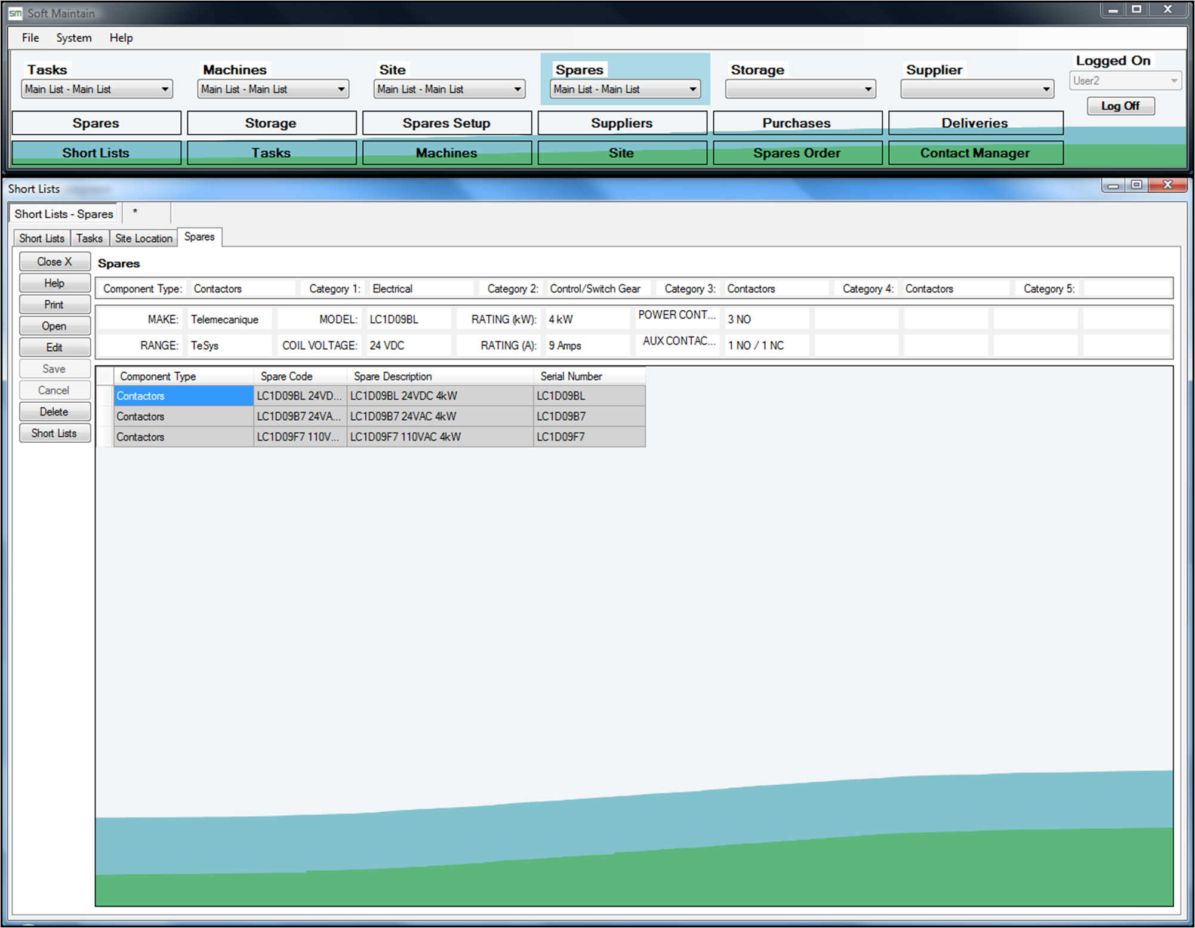1195x928 pixels.
Task: Click the MODEL LC1D09BL field
Action: 408,319
